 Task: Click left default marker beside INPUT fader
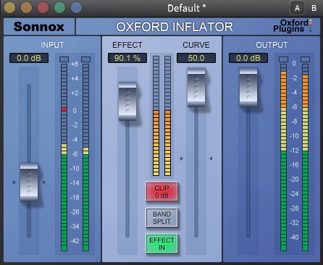(14, 182)
